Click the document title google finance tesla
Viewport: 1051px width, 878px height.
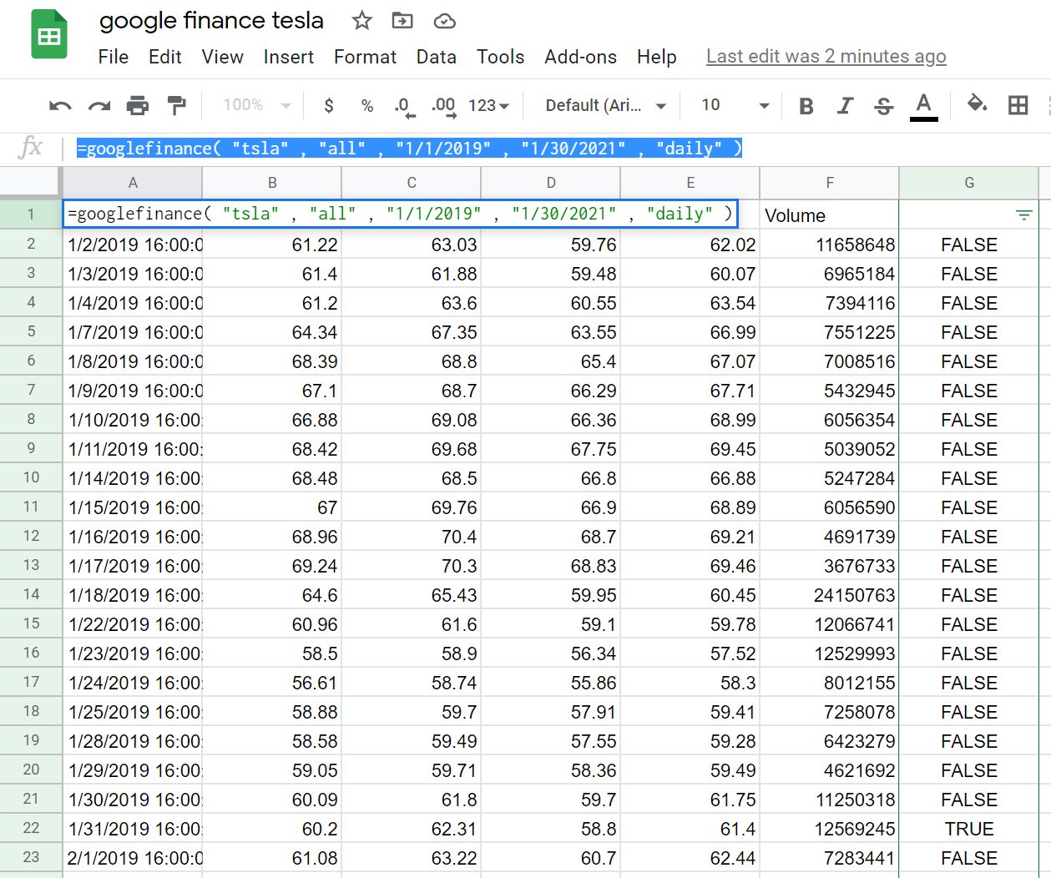click(211, 21)
